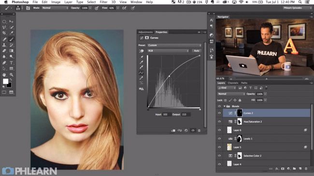Screen dimensions: 314x176
Task: Select the Clone Stamp tool
Action: click(x=4, y=45)
